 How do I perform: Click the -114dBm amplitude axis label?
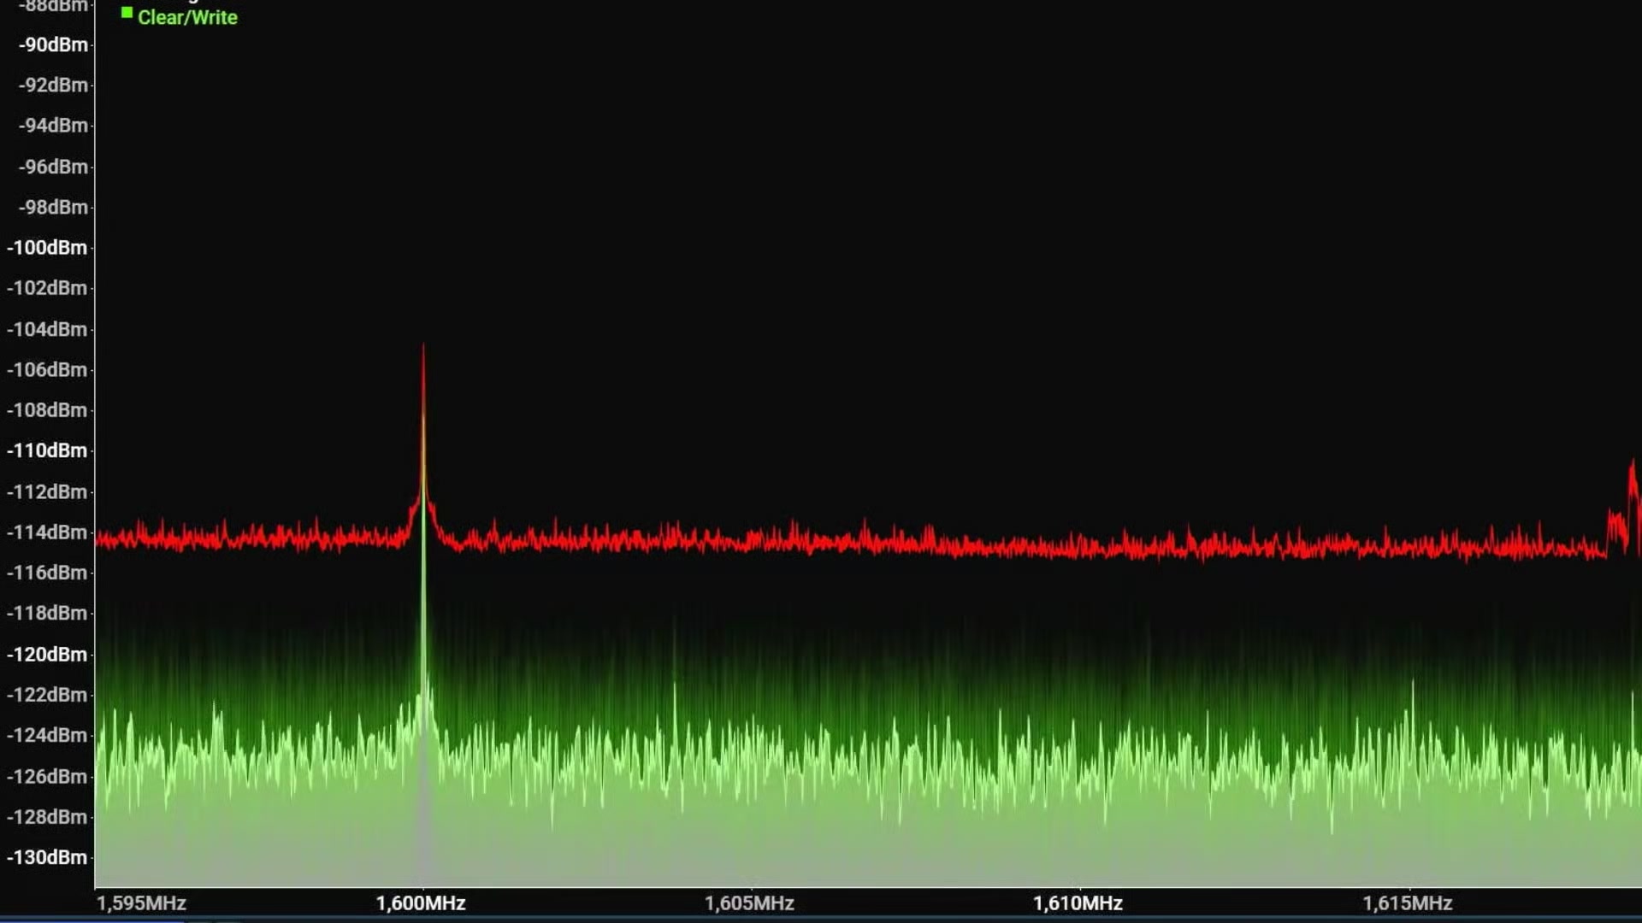[x=47, y=532]
